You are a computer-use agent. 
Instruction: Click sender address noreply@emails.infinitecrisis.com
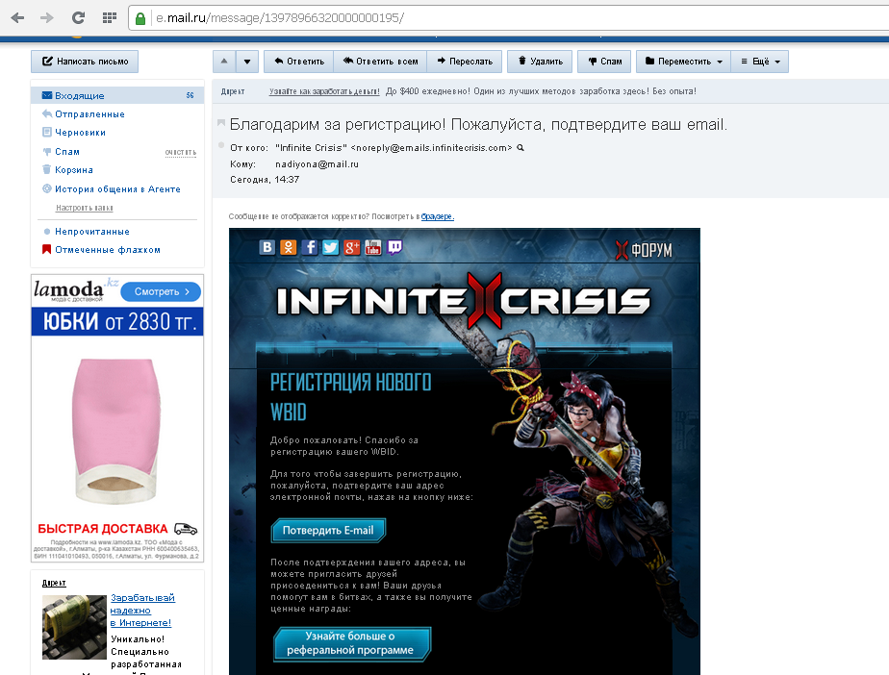(431, 148)
